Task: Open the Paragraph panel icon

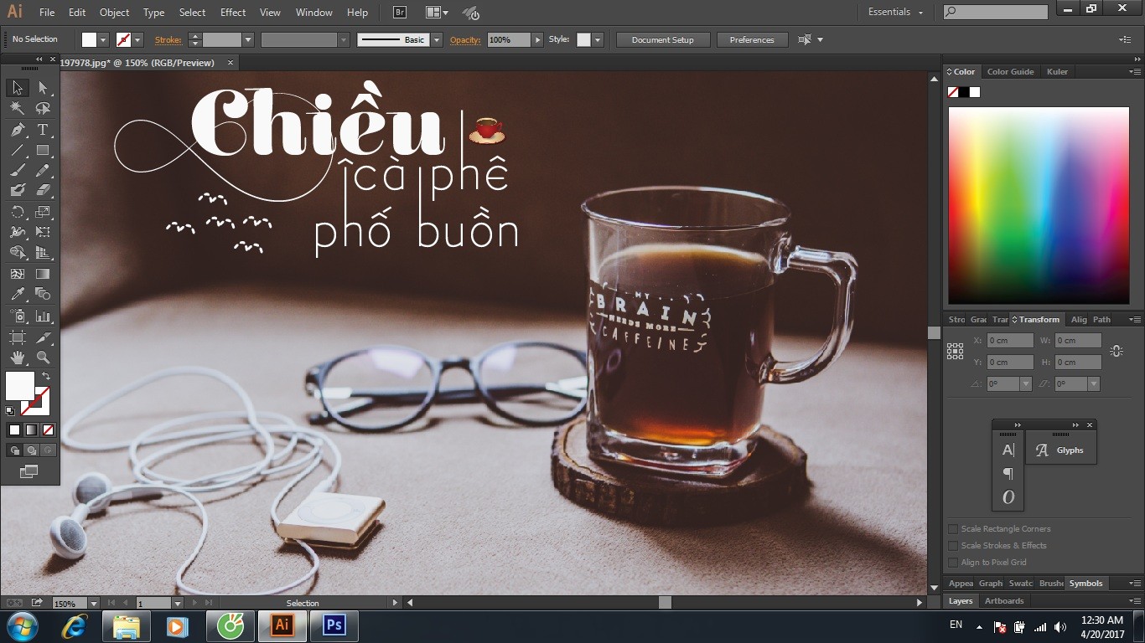Action: pyautogui.click(x=1008, y=474)
